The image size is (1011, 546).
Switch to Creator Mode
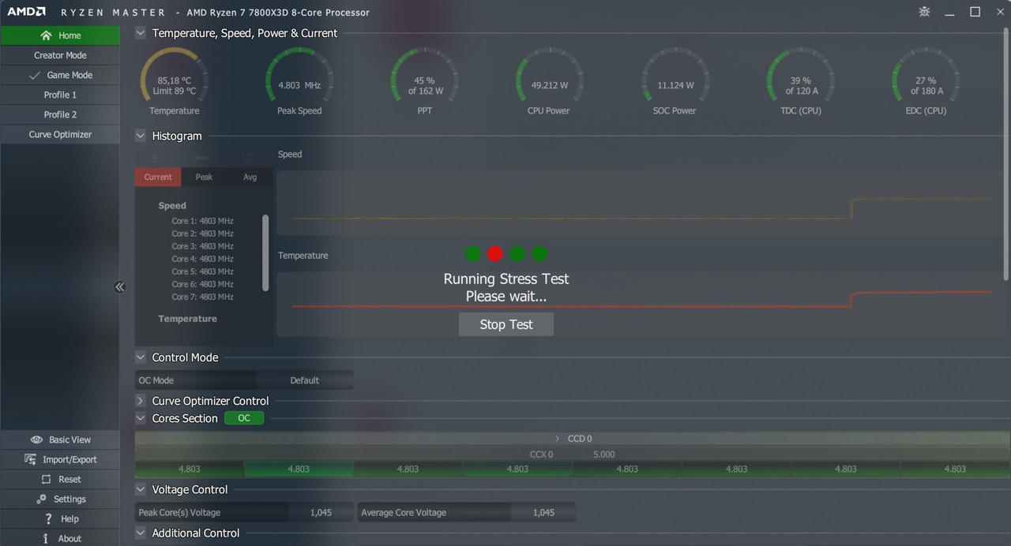(x=60, y=55)
